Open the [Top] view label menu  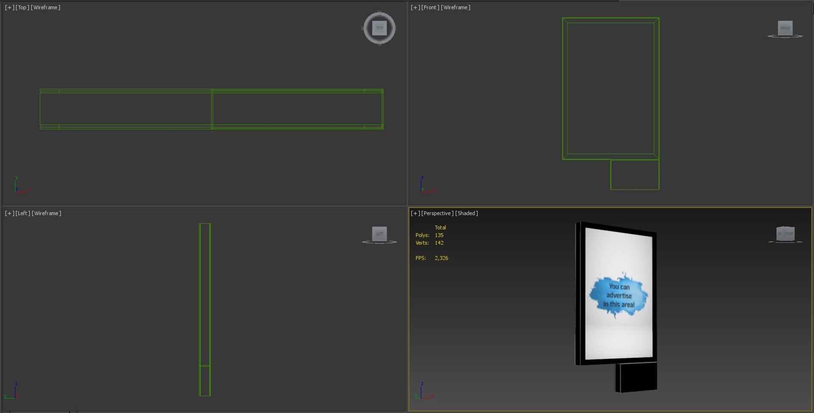point(22,8)
